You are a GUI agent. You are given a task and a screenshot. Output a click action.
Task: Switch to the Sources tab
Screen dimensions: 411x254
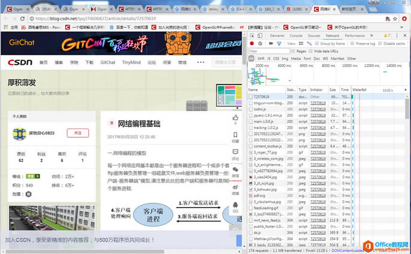click(x=314, y=36)
